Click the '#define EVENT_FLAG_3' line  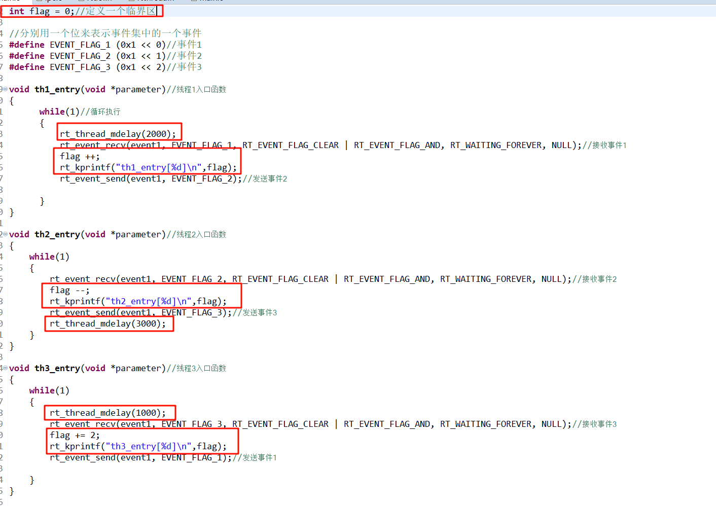pyautogui.click(x=105, y=67)
